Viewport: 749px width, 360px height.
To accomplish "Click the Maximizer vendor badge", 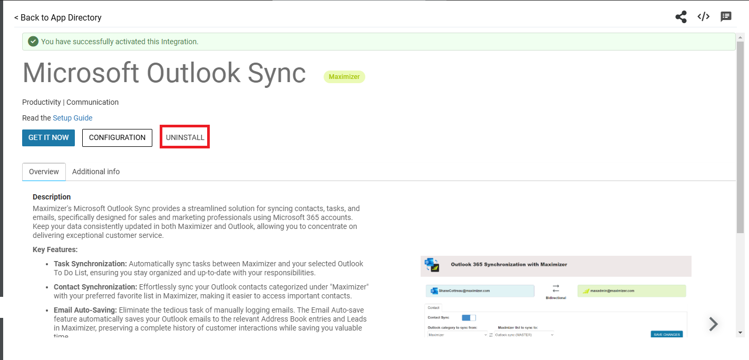I will (344, 77).
